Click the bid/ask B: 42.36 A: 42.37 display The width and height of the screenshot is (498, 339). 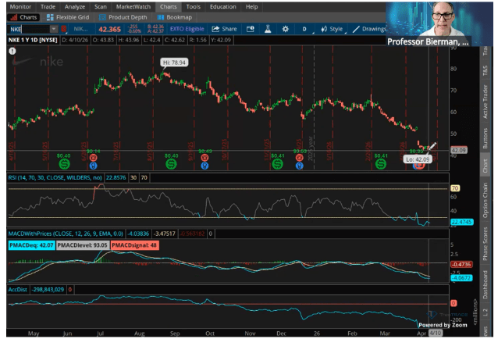155,29
